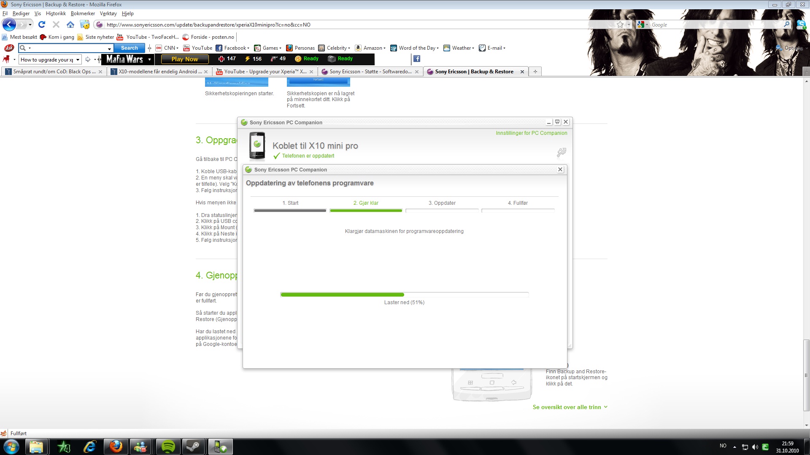
Task: Go back with the browser Back arrow
Action: [x=9, y=24]
